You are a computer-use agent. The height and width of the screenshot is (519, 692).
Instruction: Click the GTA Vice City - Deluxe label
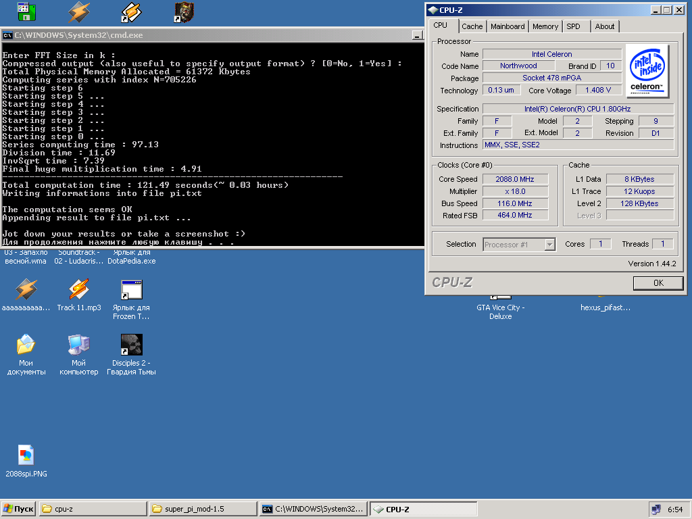[501, 312]
